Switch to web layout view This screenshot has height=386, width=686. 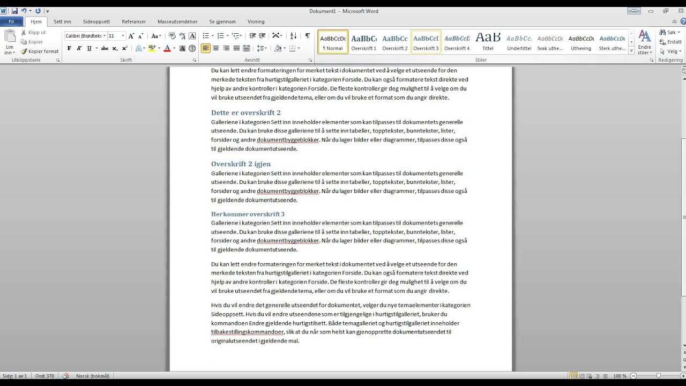click(590, 376)
